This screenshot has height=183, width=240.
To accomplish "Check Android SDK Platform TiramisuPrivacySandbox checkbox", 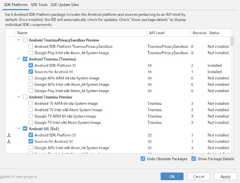I will coord(31,46).
